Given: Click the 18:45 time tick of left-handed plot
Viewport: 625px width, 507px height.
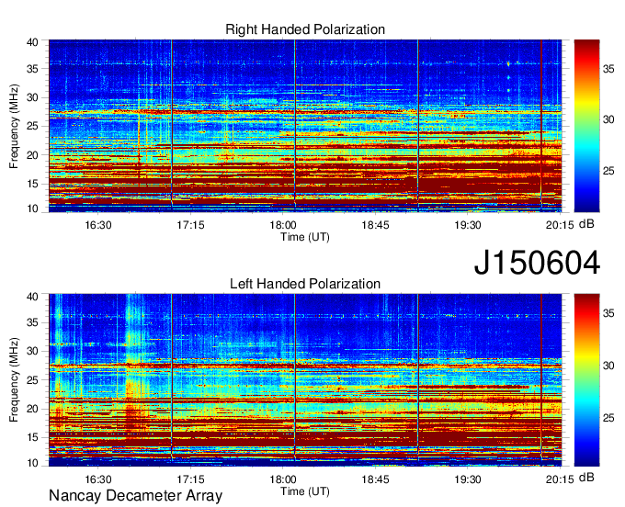Looking at the screenshot, I should pos(375,479).
